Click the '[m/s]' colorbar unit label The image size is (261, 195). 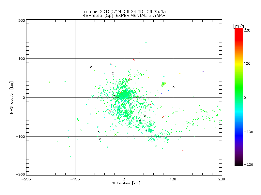pos(240,26)
